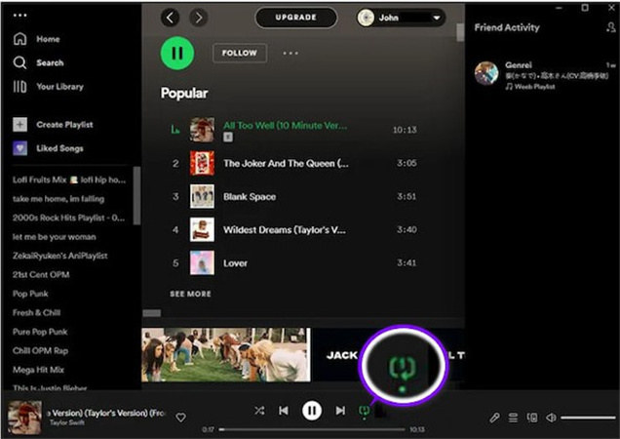Open lyrics microphone icon
620x439 pixels.
click(494, 418)
